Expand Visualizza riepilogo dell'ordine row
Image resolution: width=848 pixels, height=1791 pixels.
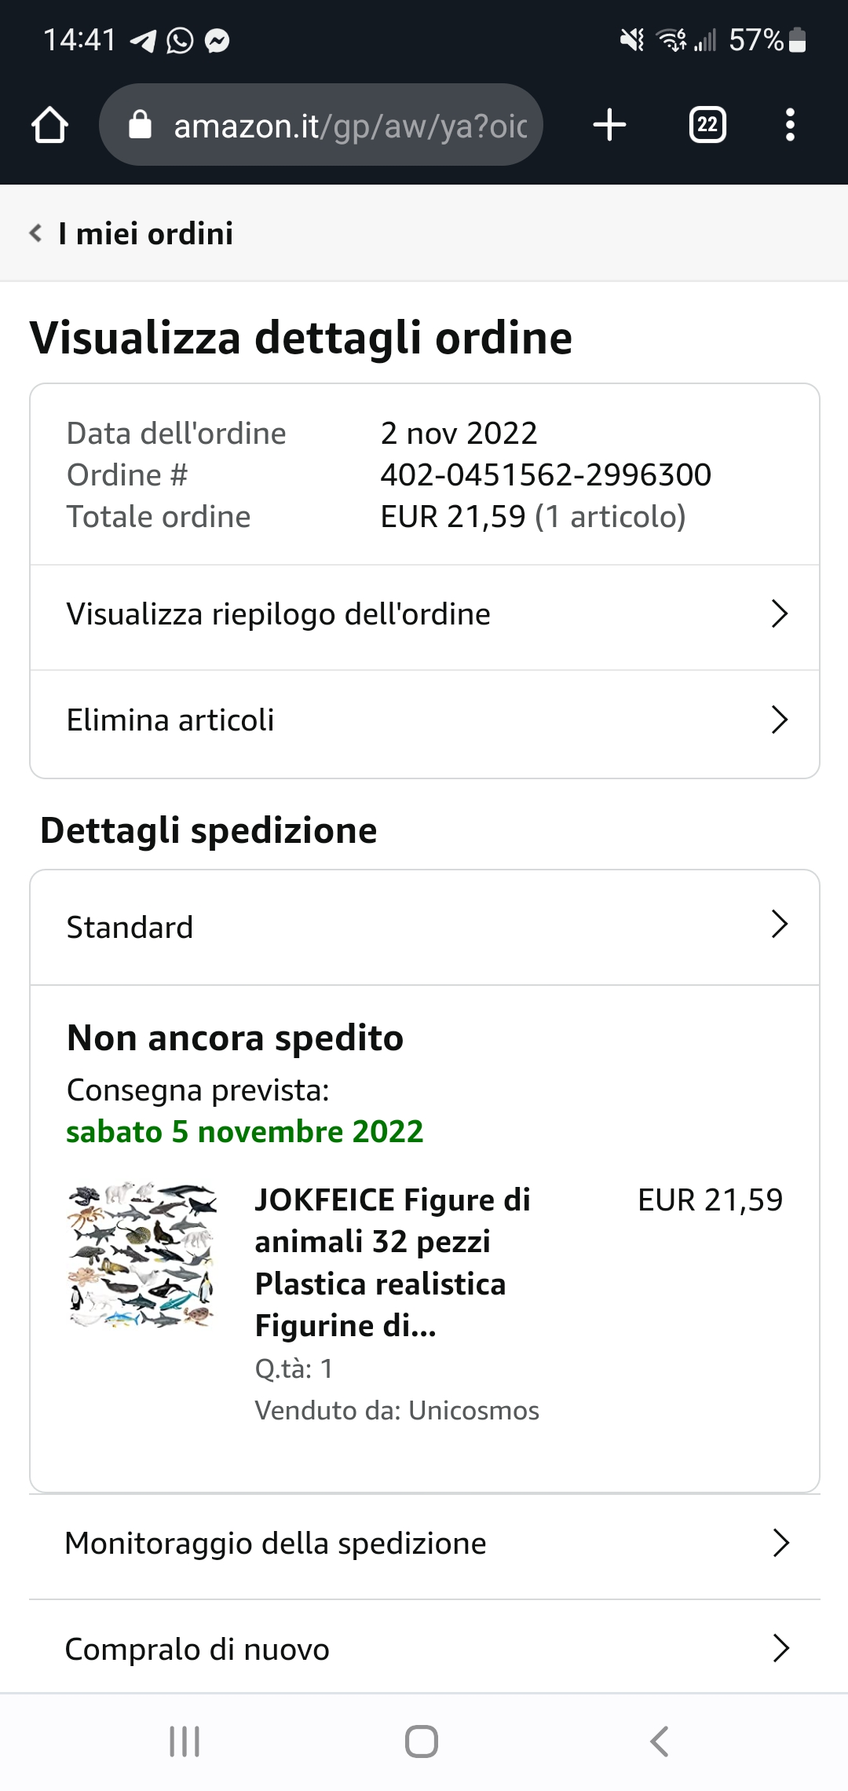[x=424, y=614]
